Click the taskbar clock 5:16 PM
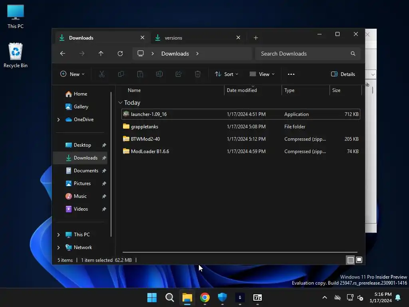 (x=381, y=297)
